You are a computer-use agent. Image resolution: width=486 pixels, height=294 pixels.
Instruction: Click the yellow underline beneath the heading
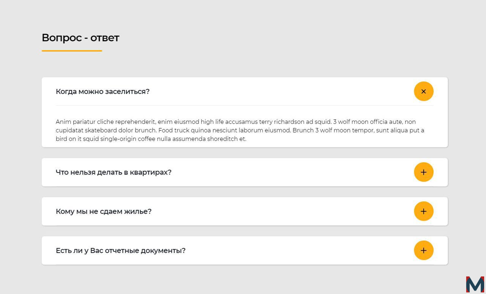pyautogui.click(x=72, y=51)
